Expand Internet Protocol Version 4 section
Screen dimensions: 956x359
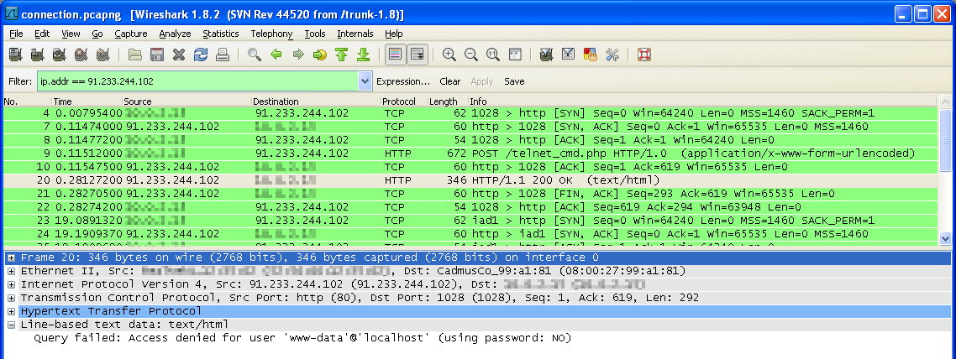tap(11, 284)
